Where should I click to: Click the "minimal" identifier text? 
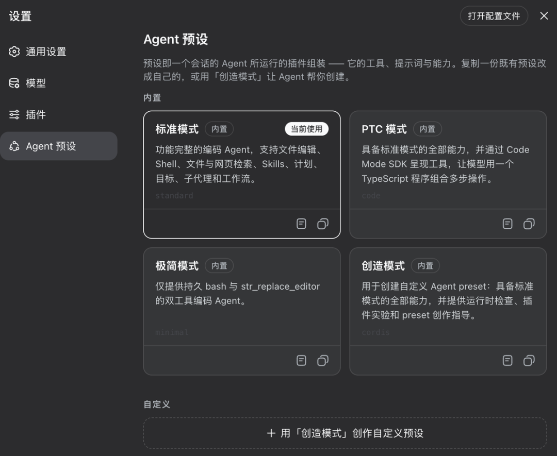[172, 332]
